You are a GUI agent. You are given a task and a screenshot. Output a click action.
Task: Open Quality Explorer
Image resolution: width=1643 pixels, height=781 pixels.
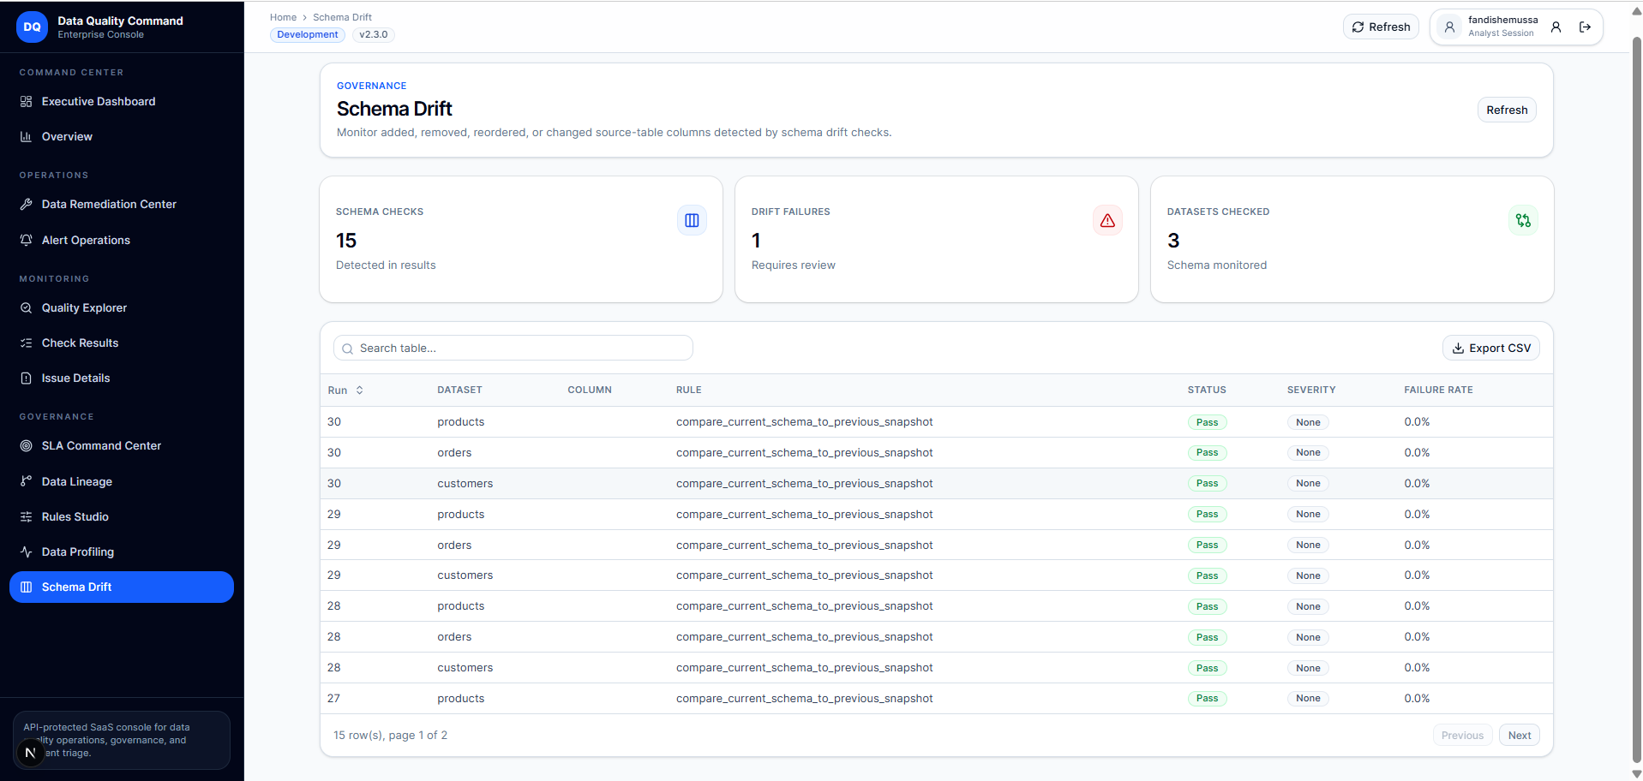pyautogui.click(x=122, y=307)
